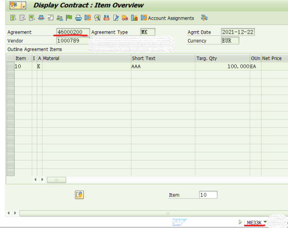Select the second empty row selector

pyautogui.click(x=10, y=83)
